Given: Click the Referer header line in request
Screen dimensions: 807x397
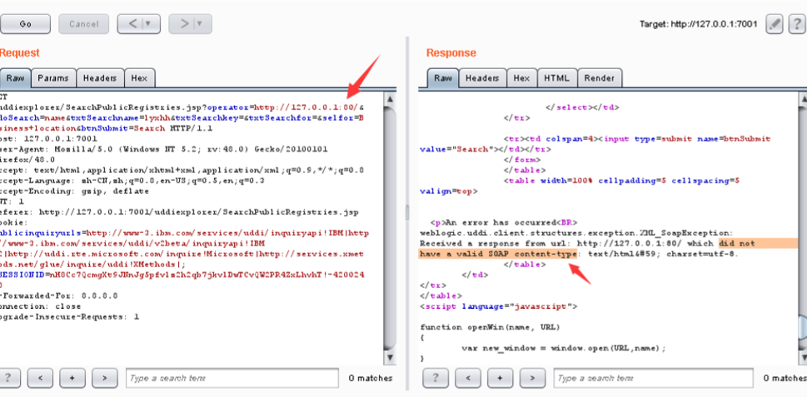Looking at the screenshot, I should point(179,212).
